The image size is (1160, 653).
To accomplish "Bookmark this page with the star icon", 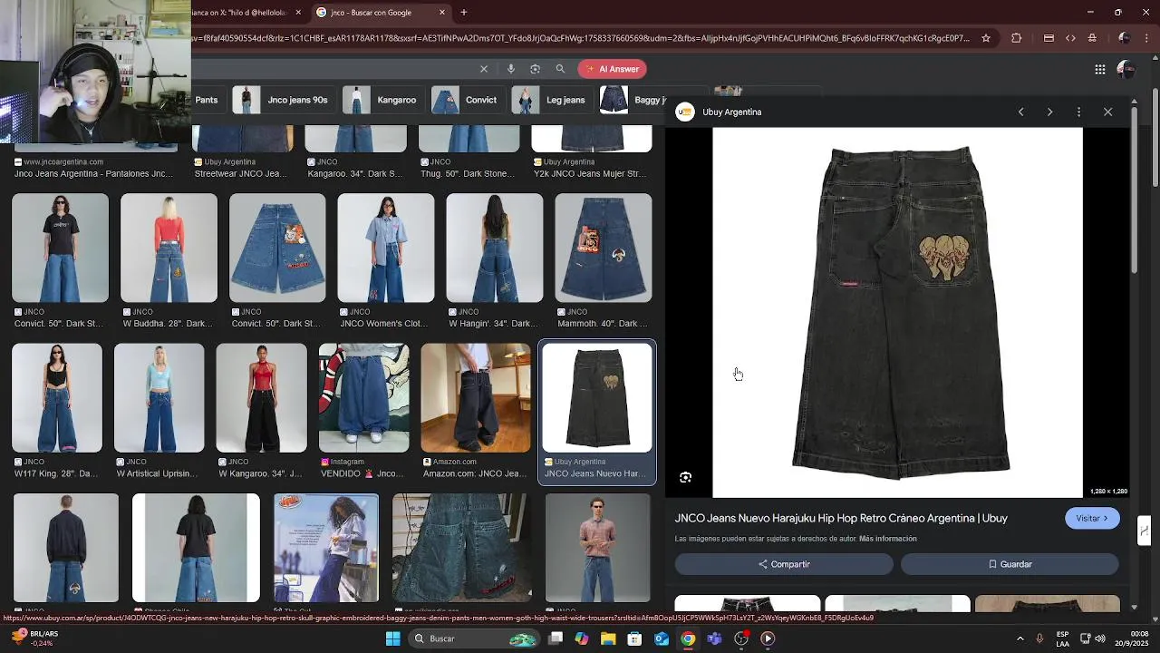I will click(x=986, y=38).
